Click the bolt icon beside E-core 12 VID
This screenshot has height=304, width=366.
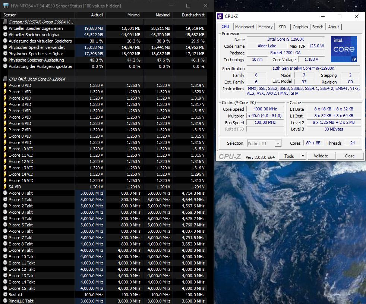[x=5, y=162]
